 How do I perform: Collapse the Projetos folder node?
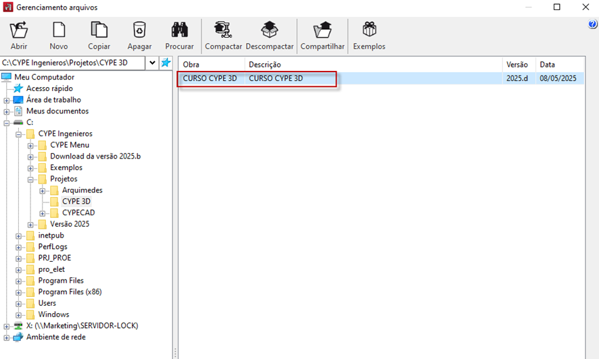point(31,179)
